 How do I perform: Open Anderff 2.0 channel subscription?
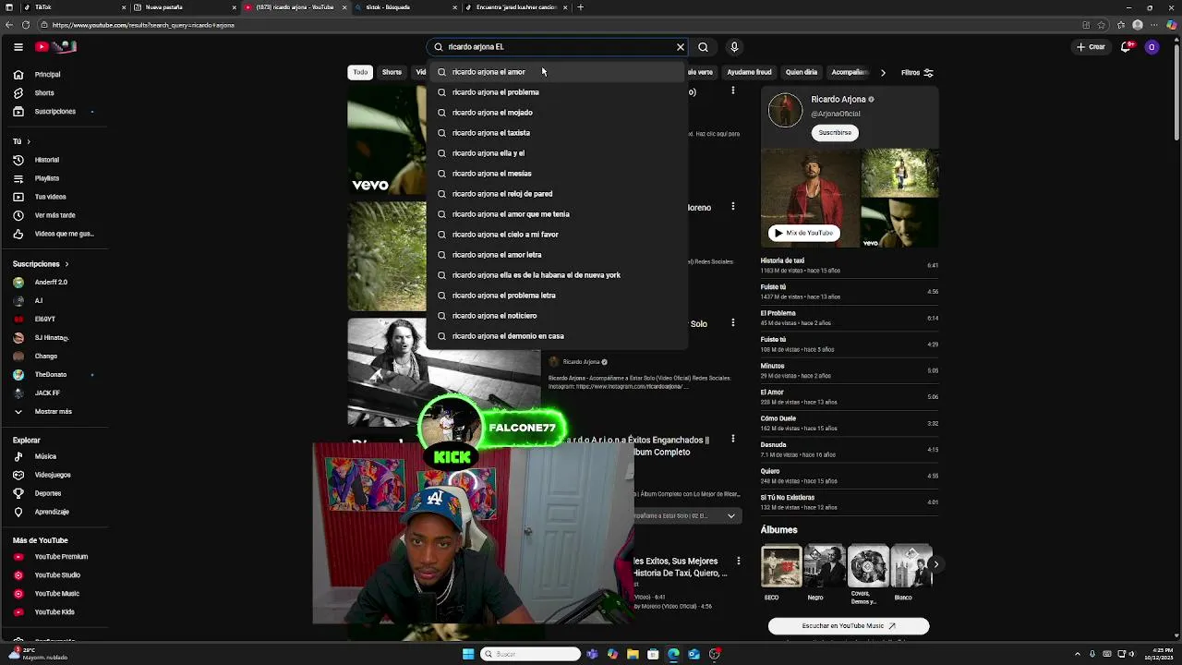click(x=51, y=283)
